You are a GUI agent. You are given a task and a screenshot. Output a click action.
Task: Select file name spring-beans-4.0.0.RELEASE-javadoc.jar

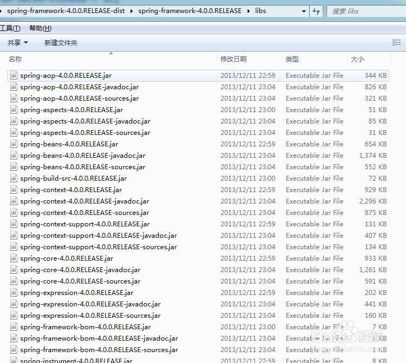(83, 155)
